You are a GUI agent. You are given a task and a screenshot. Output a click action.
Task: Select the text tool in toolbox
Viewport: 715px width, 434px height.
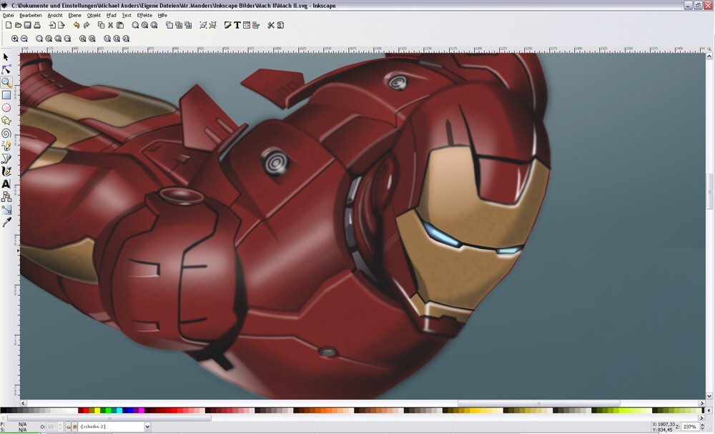6,184
